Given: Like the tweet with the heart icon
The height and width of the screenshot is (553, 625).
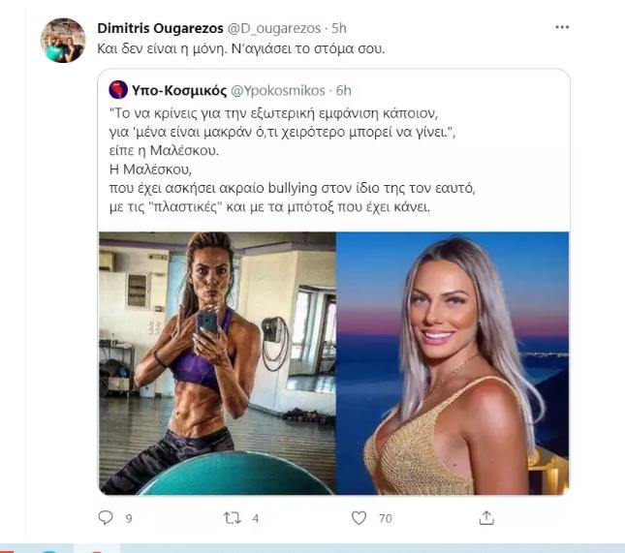Looking at the screenshot, I should coord(359,518).
